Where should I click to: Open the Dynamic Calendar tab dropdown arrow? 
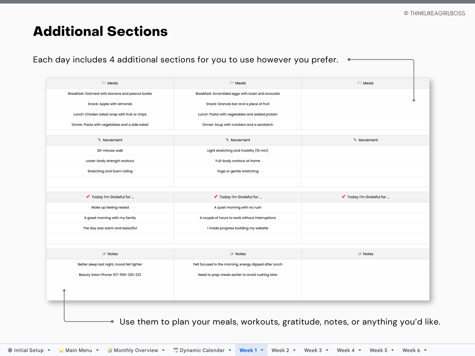tap(229, 350)
